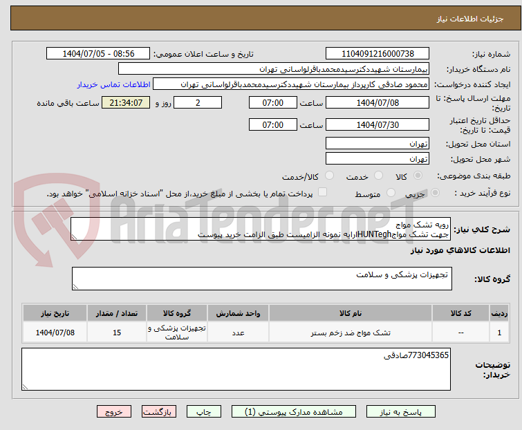This screenshot has height=430, width=522.
Task: Select the خدمت radio button
Action: (378, 176)
